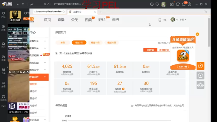Collapse the 我的收益 section
Image resolution: width=217 pixels, height=122 pixels.
point(45,63)
